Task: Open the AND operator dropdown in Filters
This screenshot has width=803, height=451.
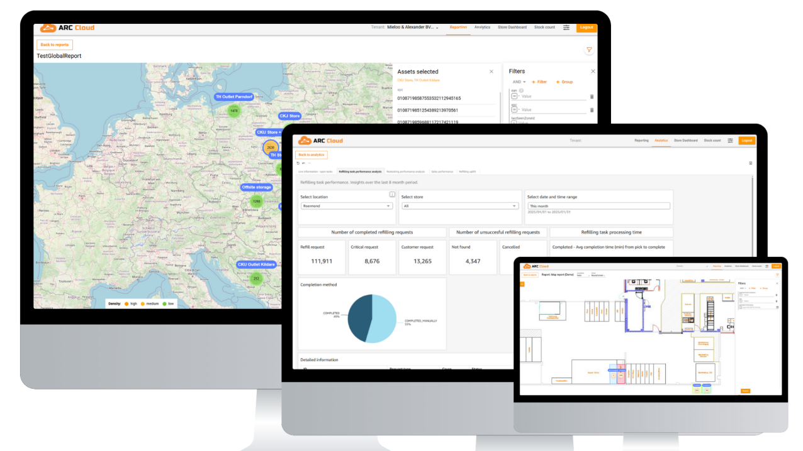Action: (519, 82)
